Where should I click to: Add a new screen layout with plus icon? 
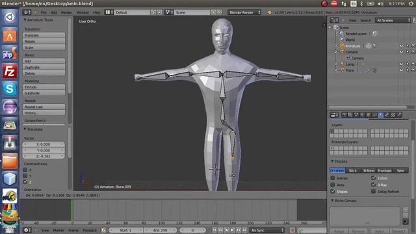(153, 12)
